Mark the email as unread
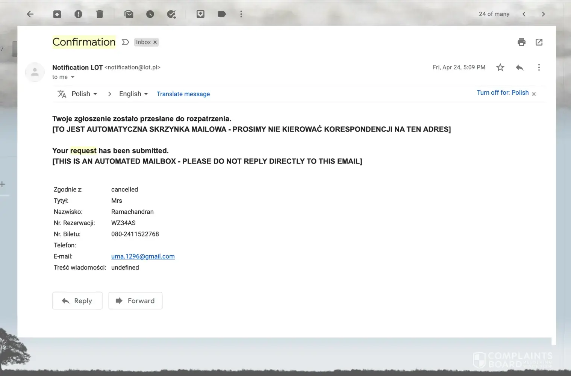The image size is (571, 376). click(x=129, y=14)
